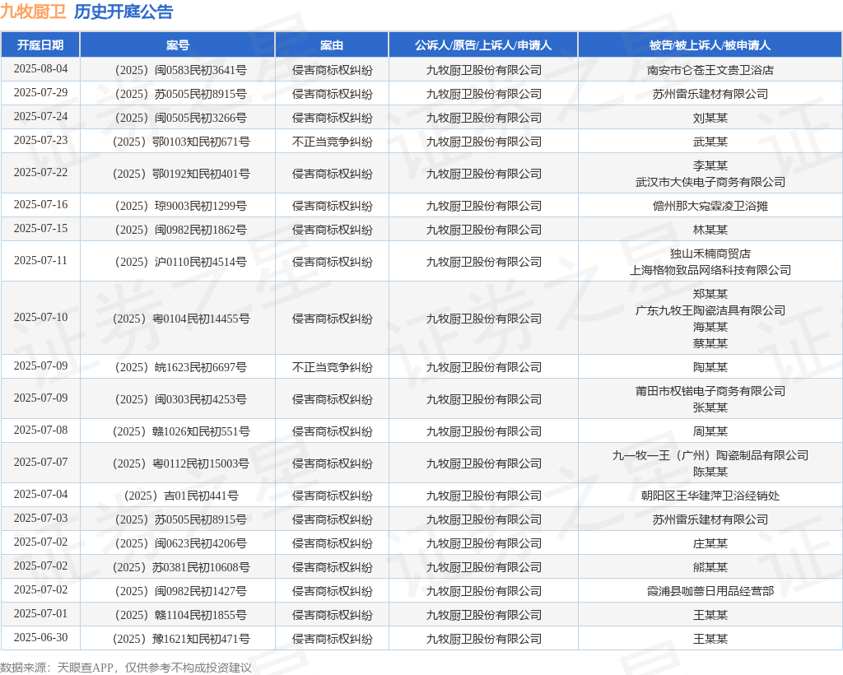The height and width of the screenshot is (675, 843).
Task: Click the 九牧厨卫 title text
Action: pos(33,12)
